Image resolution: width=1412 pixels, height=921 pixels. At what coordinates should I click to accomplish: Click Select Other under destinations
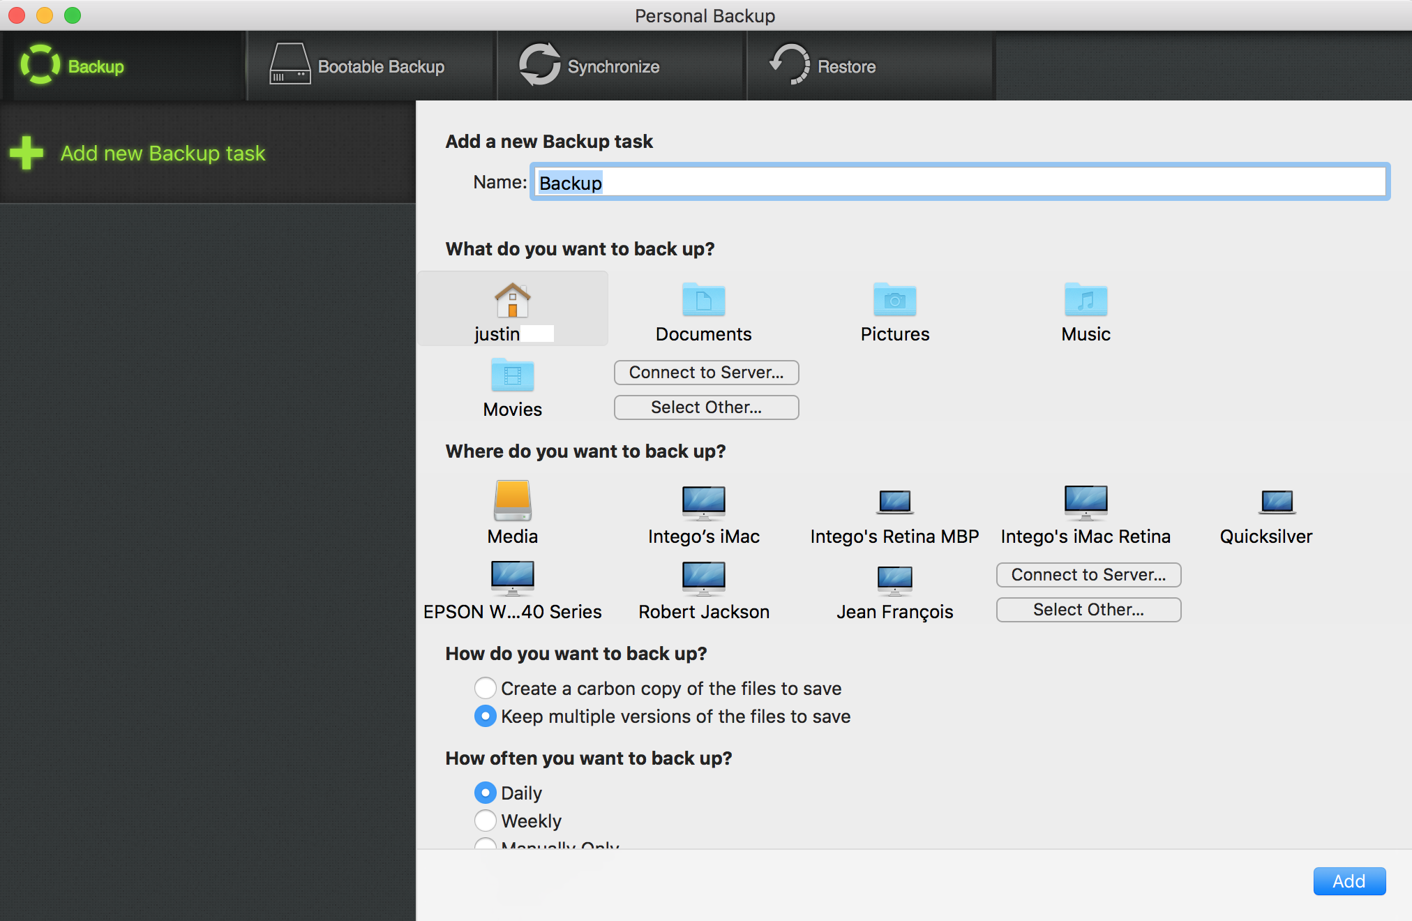click(x=1089, y=610)
